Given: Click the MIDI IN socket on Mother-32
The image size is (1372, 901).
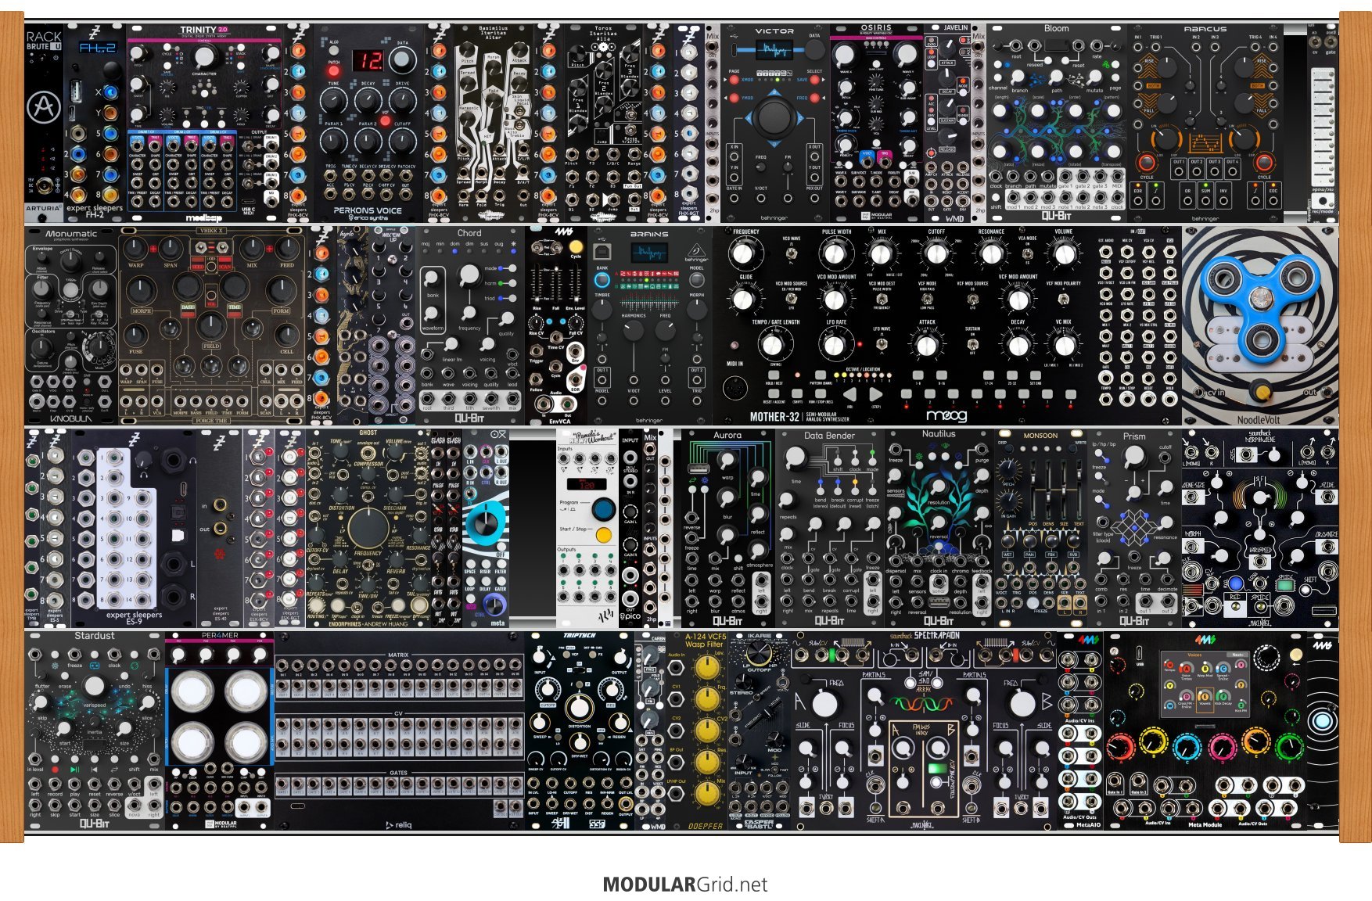Looking at the screenshot, I should pos(736,386).
